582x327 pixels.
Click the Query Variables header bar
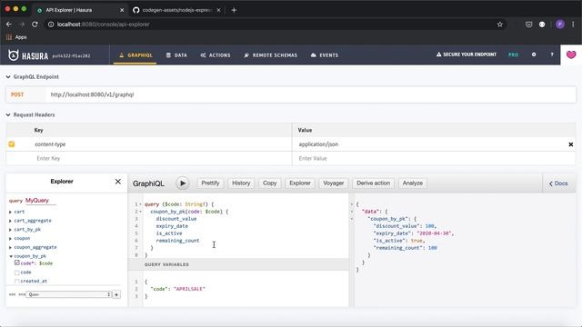tap(238, 264)
